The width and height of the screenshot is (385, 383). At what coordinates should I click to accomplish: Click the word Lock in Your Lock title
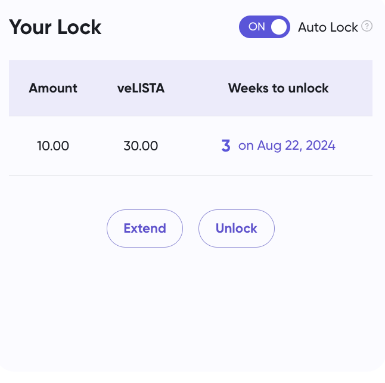79,27
